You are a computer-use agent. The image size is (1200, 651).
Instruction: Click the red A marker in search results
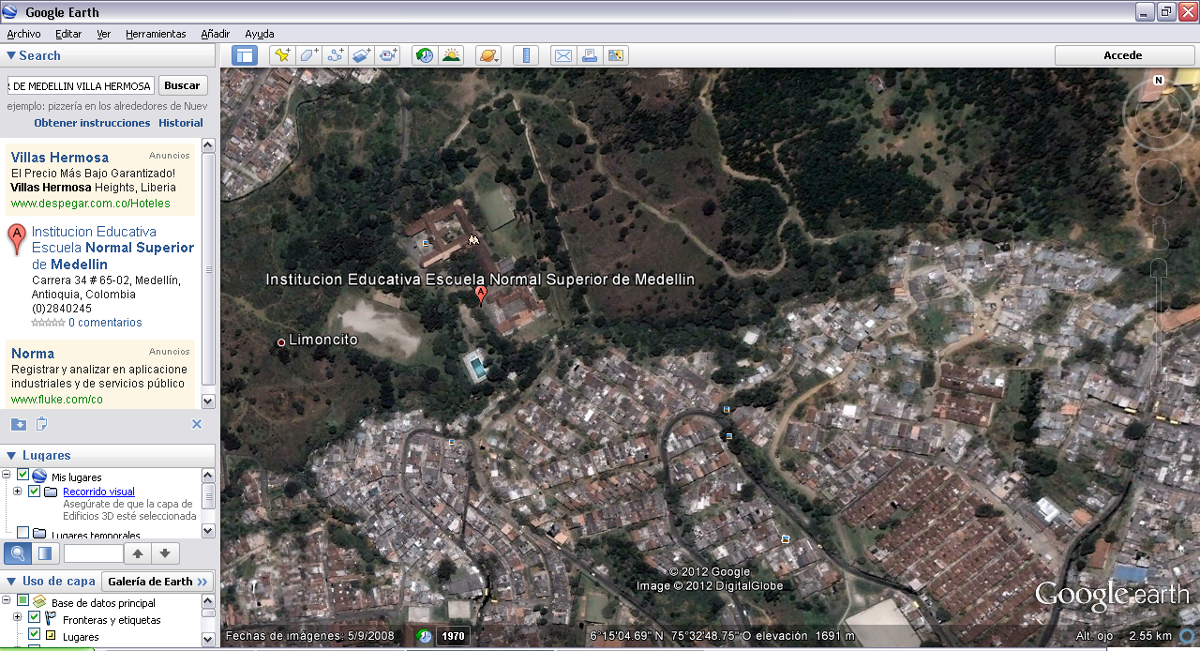click(16, 238)
